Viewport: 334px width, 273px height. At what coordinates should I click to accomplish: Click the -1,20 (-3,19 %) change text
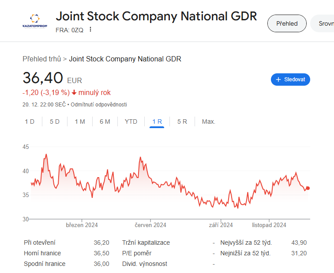coord(46,93)
